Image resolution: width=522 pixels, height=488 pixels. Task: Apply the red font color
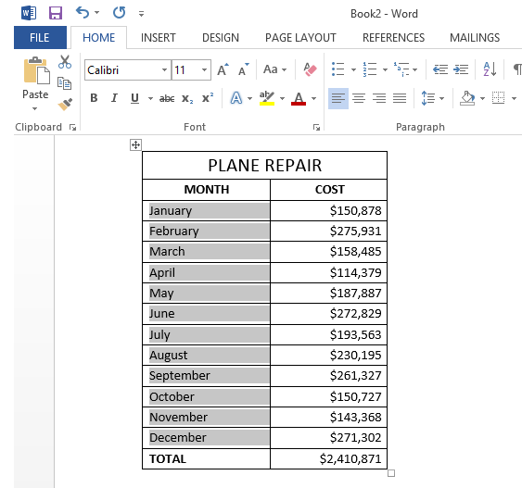(x=299, y=98)
